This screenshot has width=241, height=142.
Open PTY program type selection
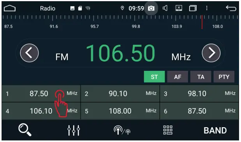(224, 77)
